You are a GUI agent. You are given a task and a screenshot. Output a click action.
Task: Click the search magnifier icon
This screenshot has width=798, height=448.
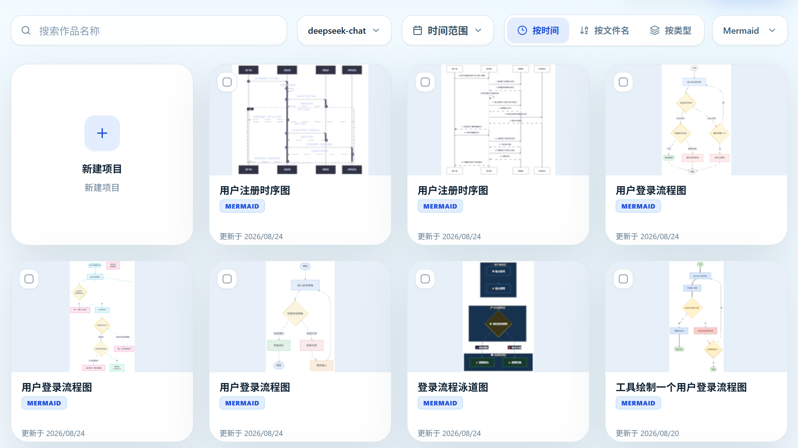tap(26, 31)
